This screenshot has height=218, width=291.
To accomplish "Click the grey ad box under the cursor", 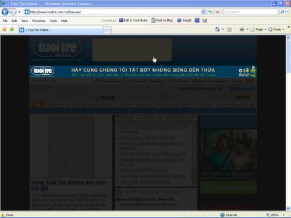I will (132, 50).
